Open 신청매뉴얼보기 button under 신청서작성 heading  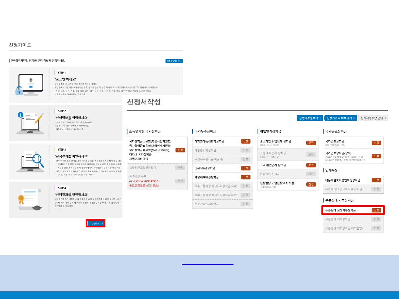click(x=310, y=118)
